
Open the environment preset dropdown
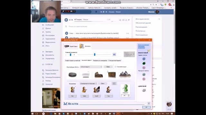(91, 67)
